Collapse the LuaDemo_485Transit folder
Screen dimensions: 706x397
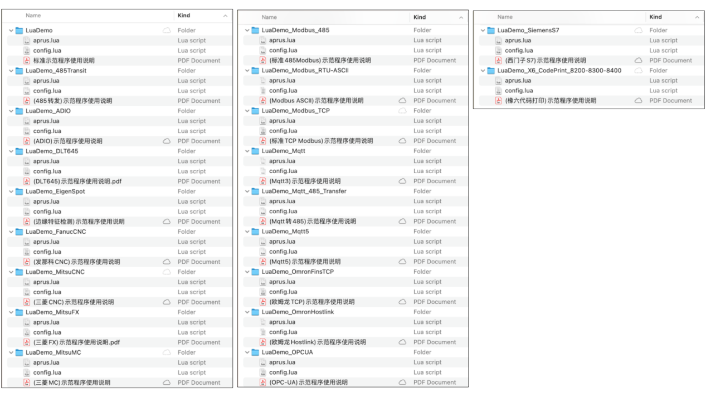click(x=11, y=71)
